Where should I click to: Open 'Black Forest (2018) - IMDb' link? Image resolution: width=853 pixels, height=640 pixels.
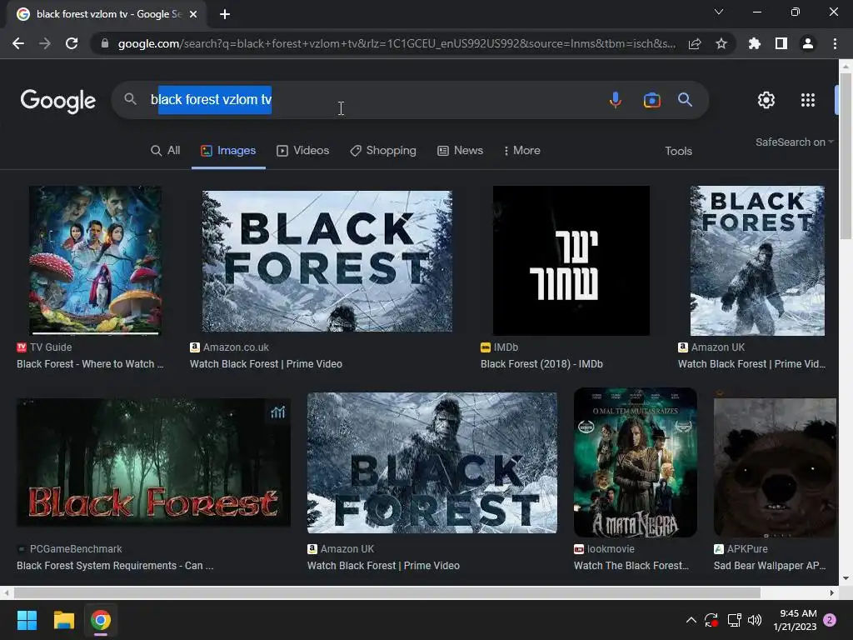(541, 364)
